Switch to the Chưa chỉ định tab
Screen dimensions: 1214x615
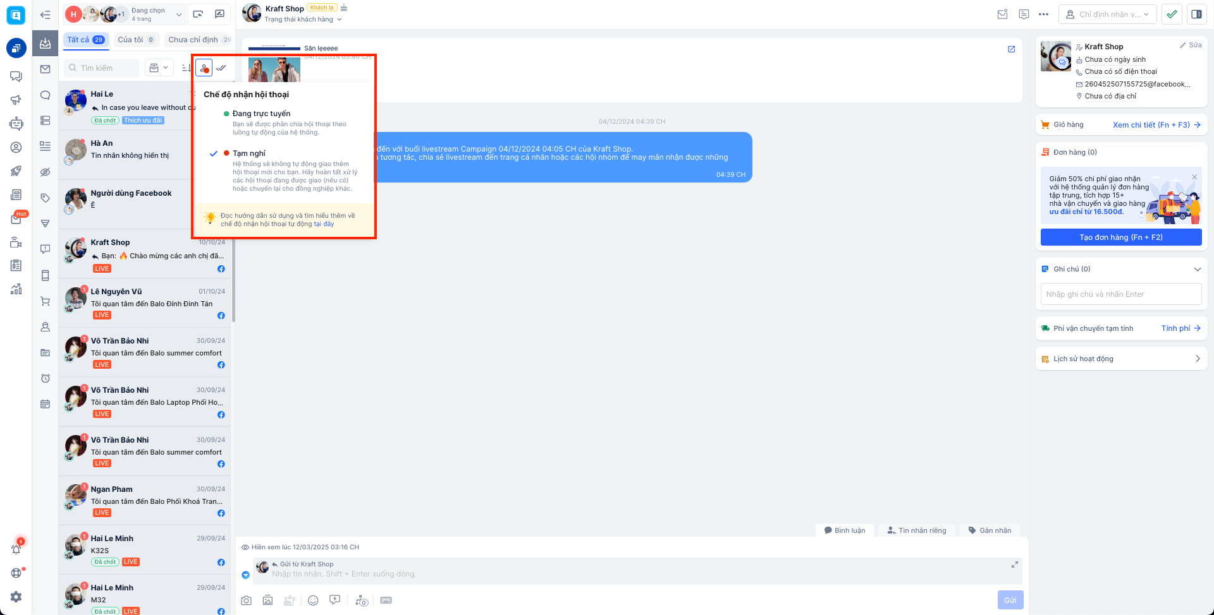tap(199, 40)
